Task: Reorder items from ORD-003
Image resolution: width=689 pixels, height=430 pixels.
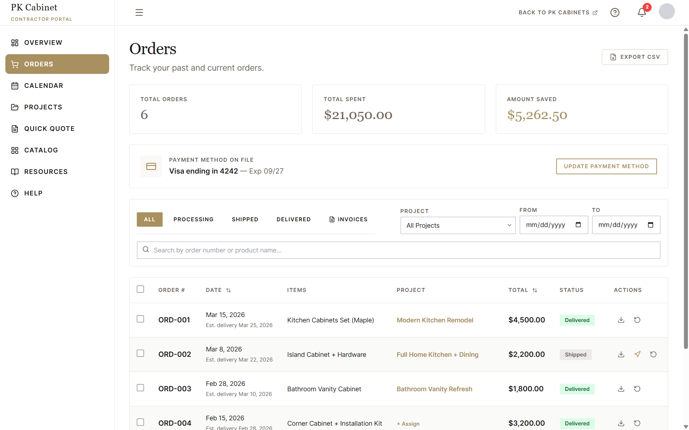Action: pyautogui.click(x=637, y=389)
